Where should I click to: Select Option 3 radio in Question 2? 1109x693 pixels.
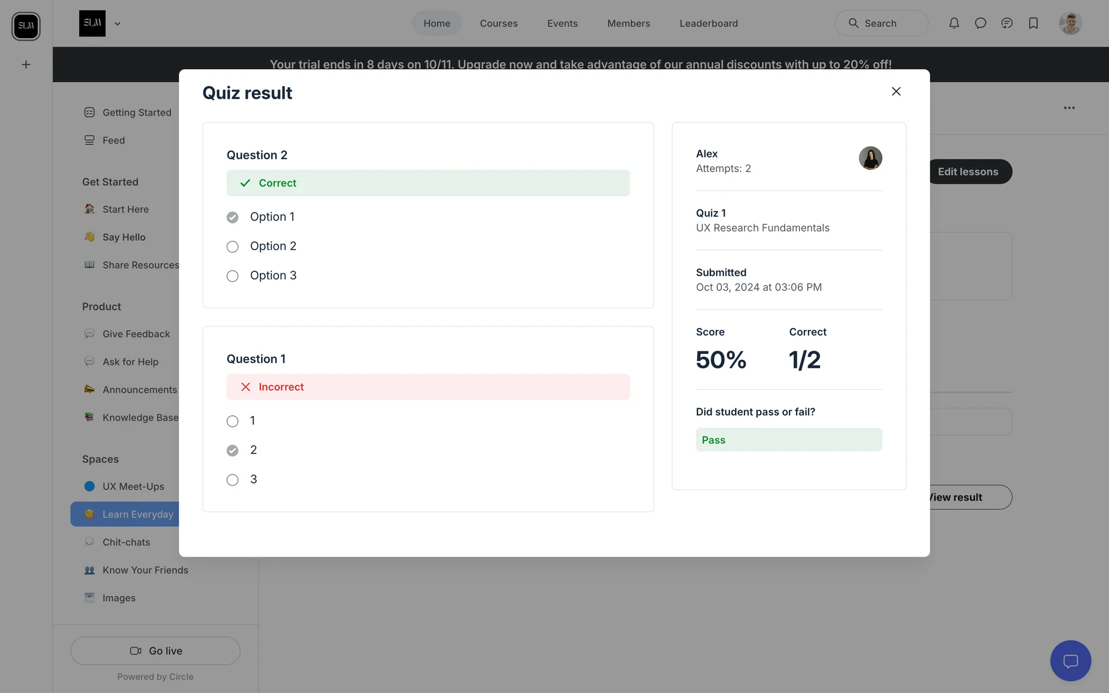click(x=232, y=276)
